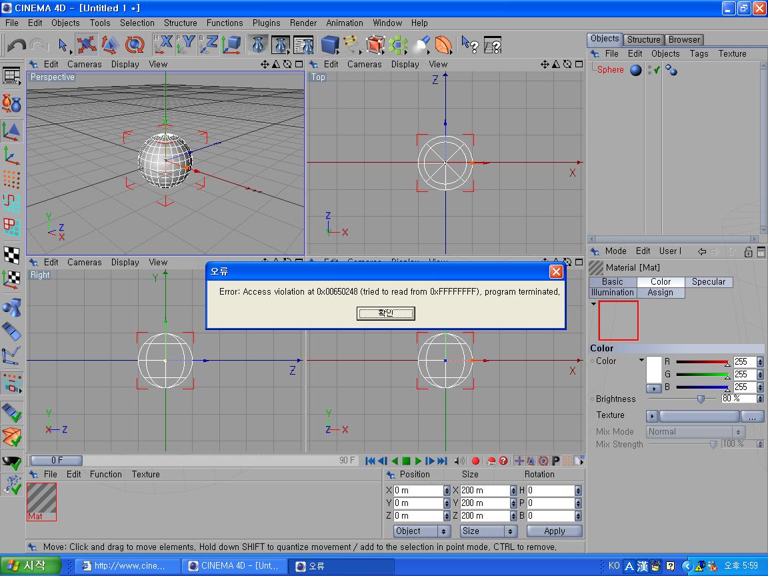Toggle the Sphere green check enable
Screen dimensions: 768x576
(x=657, y=70)
